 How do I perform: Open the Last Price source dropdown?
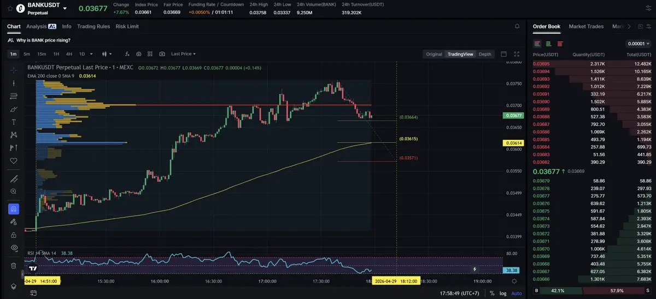(183, 54)
